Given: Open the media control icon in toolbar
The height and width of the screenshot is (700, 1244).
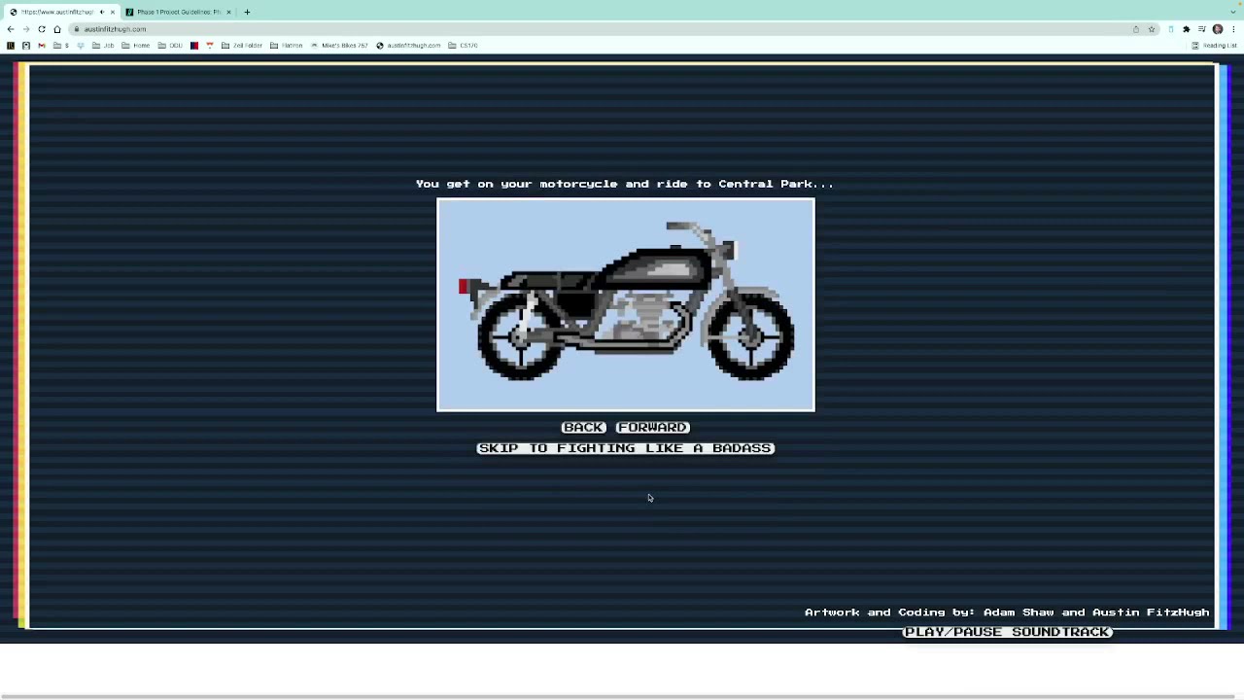Looking at the screenshot, I should [1202, 29].
